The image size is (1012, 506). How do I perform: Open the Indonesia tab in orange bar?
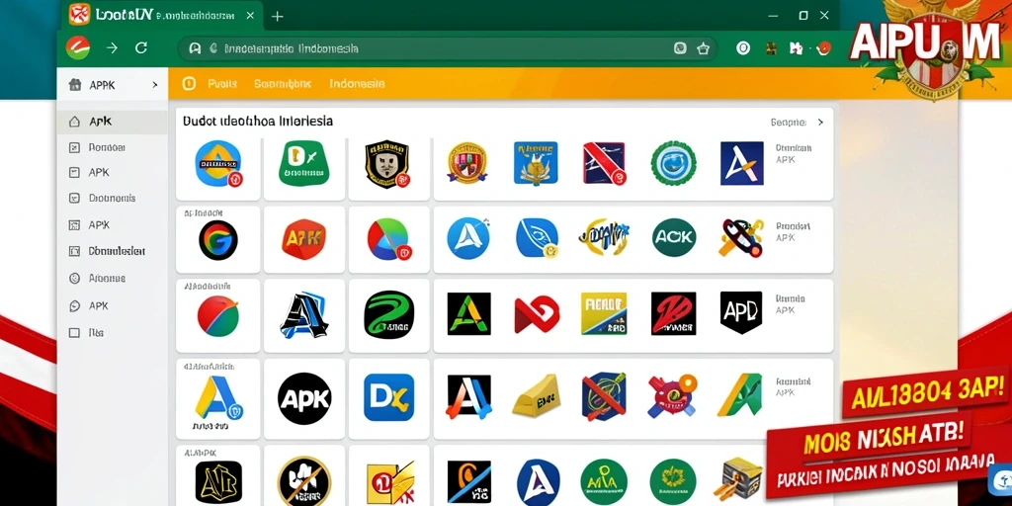coord(357,84)
